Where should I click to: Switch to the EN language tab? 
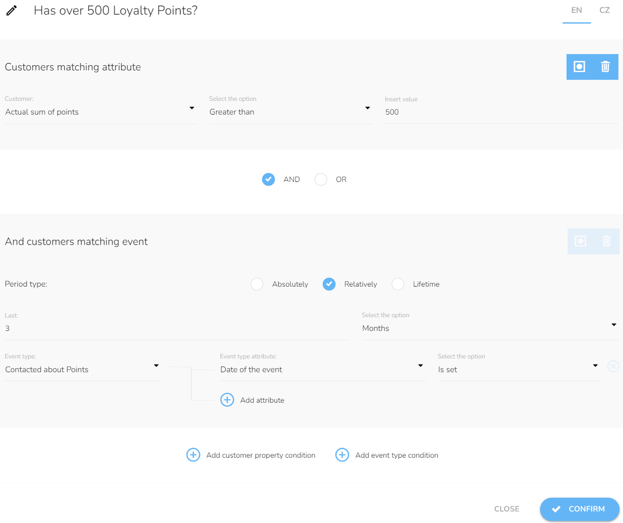tap(576, 11)
